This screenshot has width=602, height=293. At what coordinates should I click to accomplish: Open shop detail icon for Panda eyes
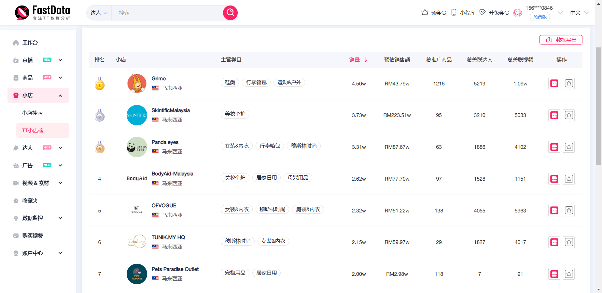pyautogui.click(x=554, y=147)
